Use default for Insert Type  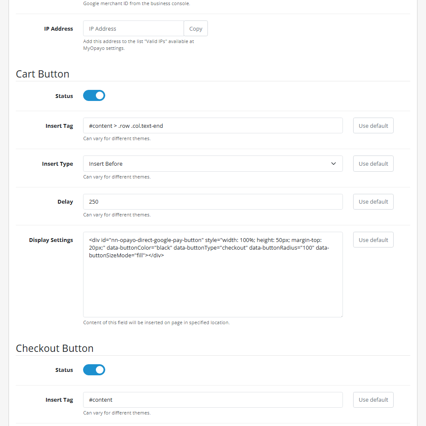click(x=373, y=164)
